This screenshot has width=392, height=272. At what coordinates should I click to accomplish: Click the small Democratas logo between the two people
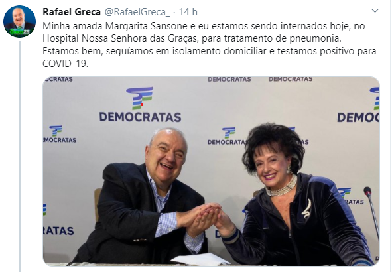[227, 136]
